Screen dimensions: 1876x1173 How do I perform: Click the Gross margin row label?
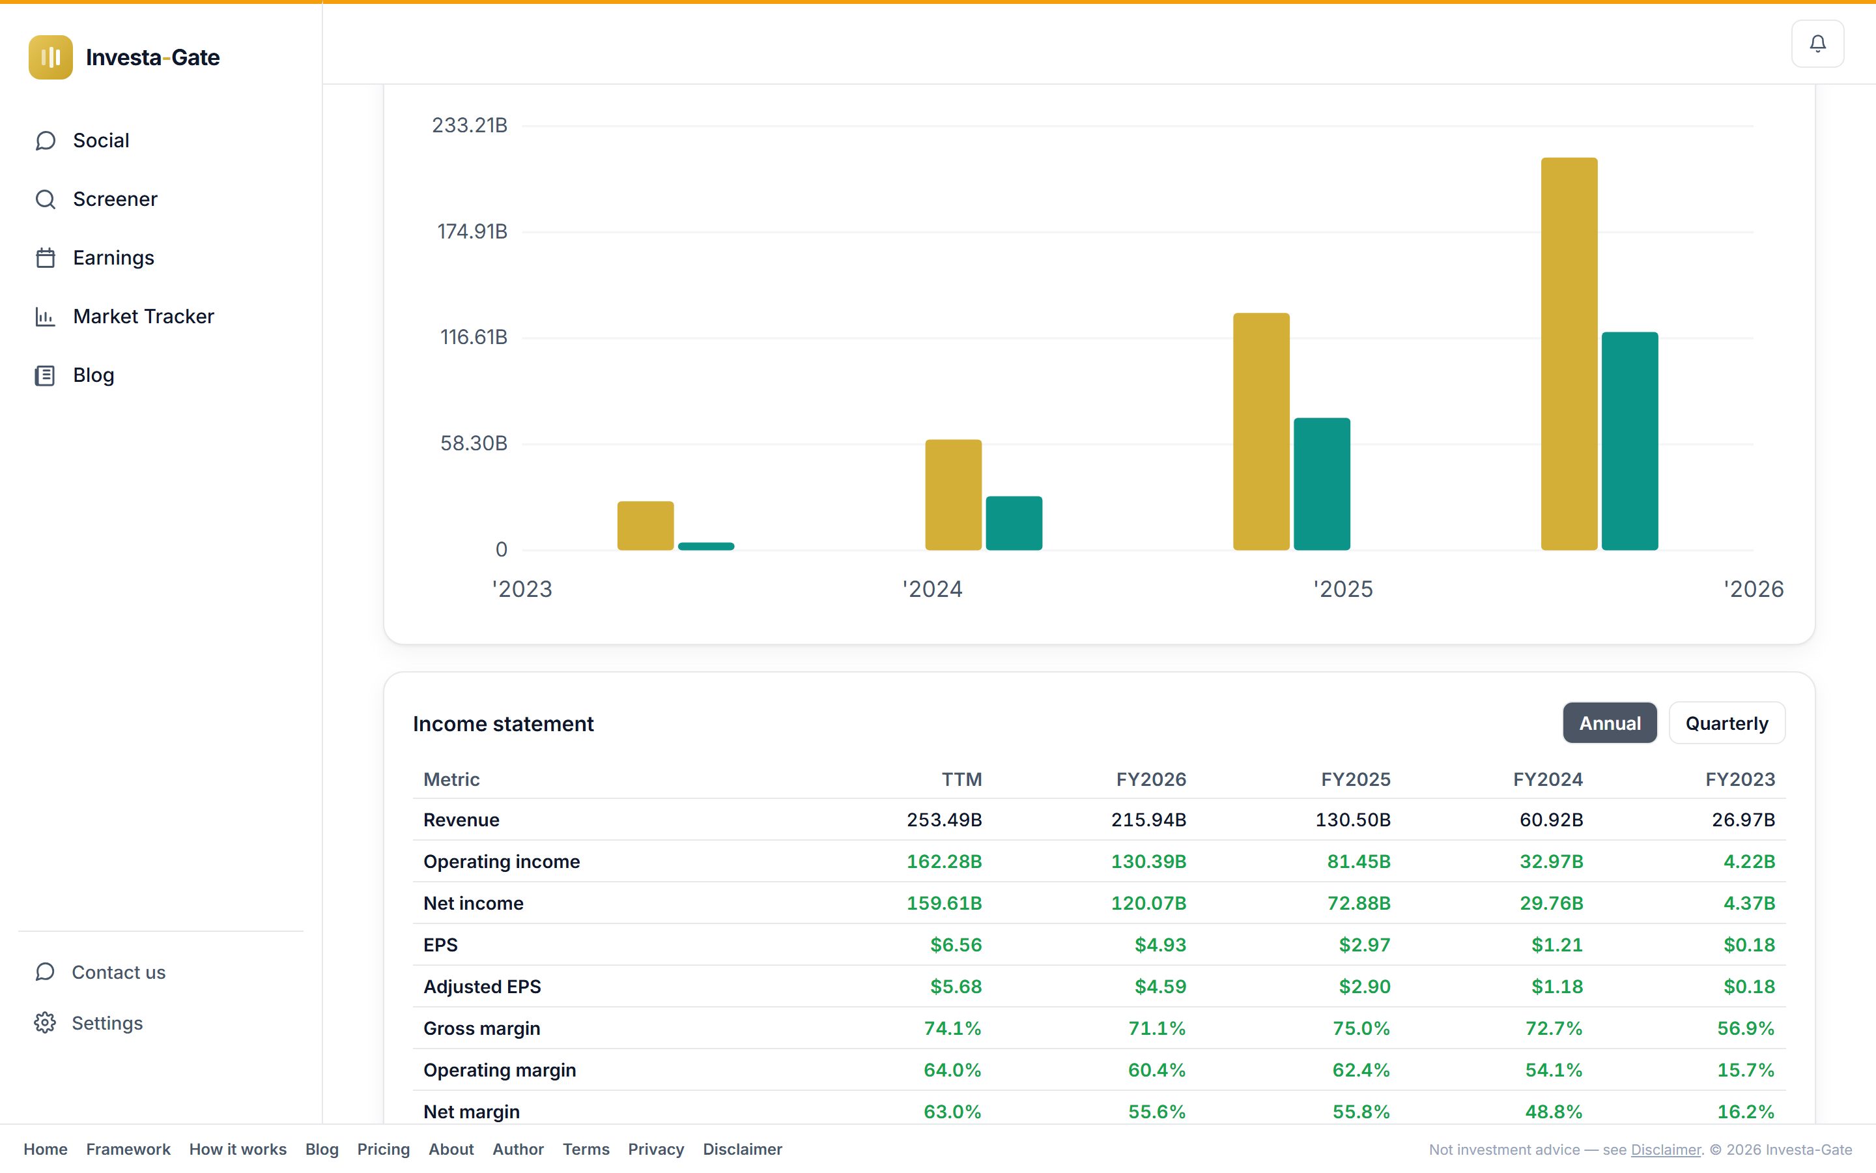[481, 1029]
